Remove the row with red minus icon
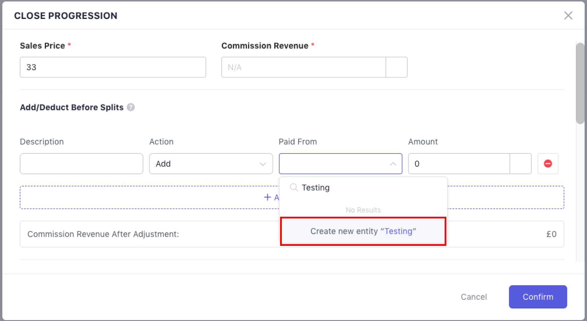This screenshot has width=587, height=321. click(548, 164)
